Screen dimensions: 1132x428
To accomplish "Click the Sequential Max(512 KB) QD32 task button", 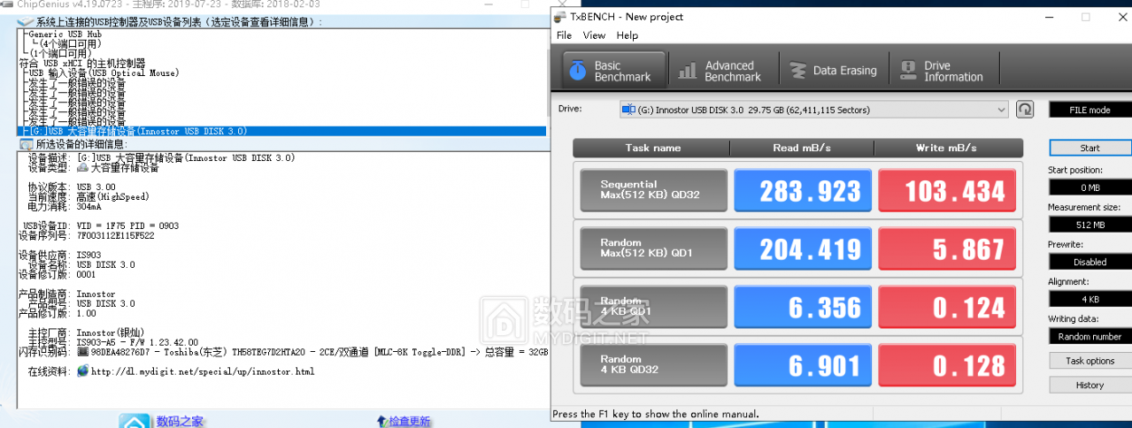I will (653, 191).
